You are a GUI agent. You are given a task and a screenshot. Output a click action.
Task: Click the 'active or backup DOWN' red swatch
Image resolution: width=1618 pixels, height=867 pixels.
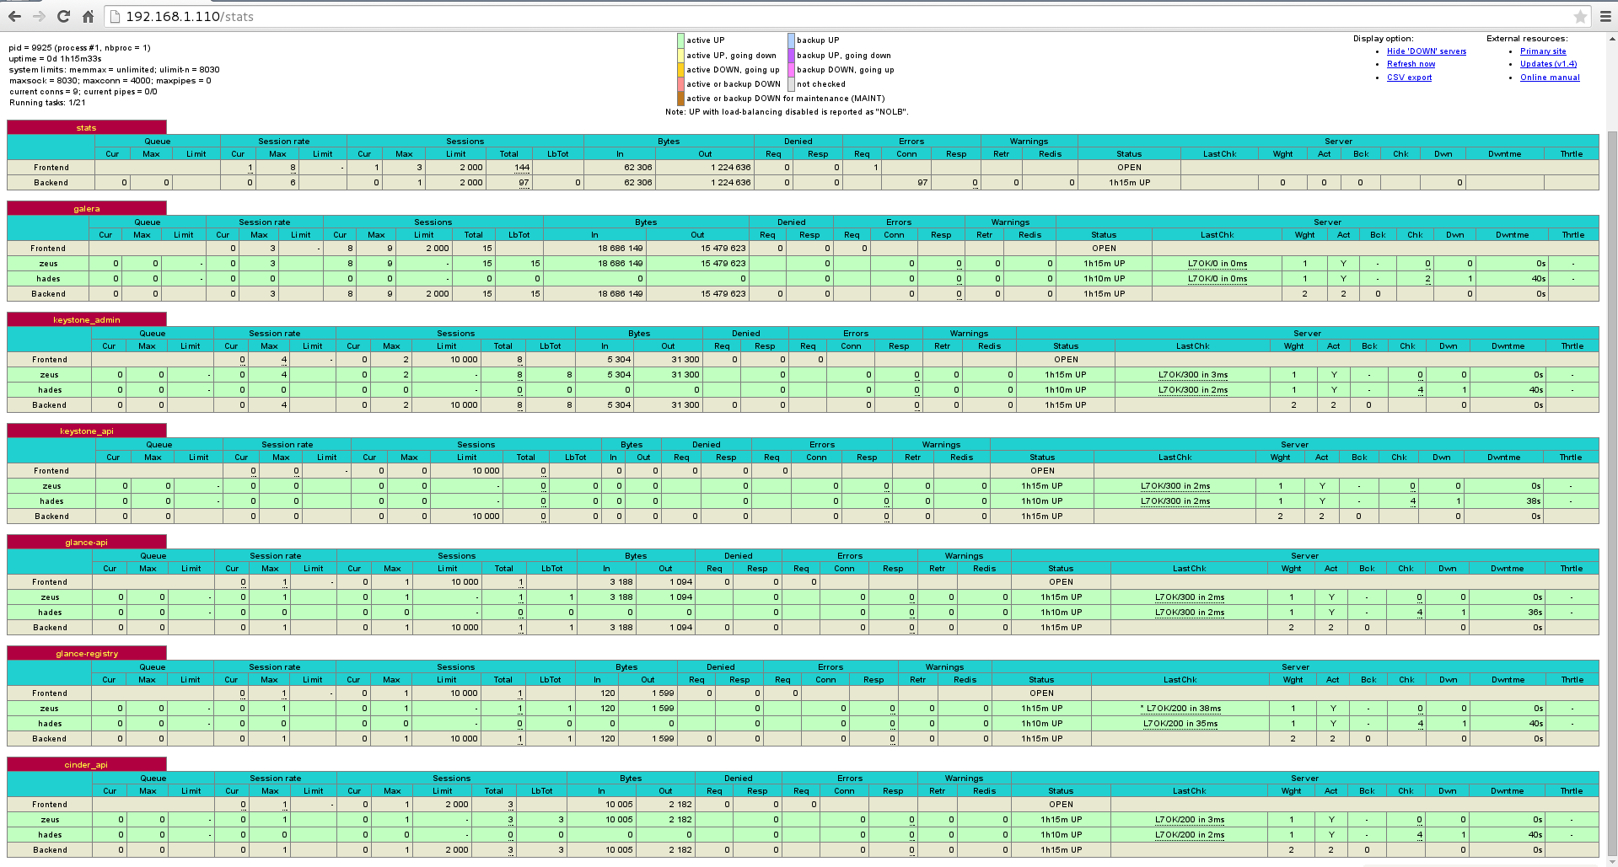click(x=680, y=84)
